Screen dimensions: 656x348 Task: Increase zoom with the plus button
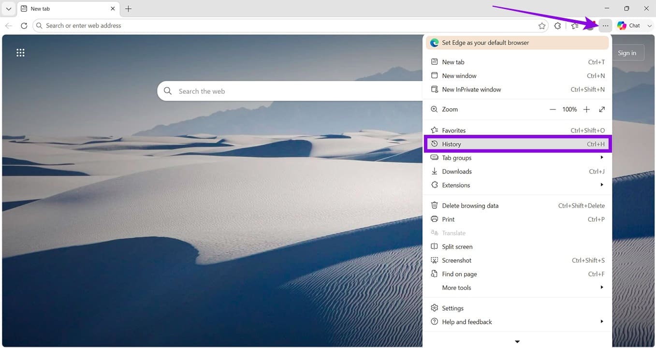tap(586, 110)
